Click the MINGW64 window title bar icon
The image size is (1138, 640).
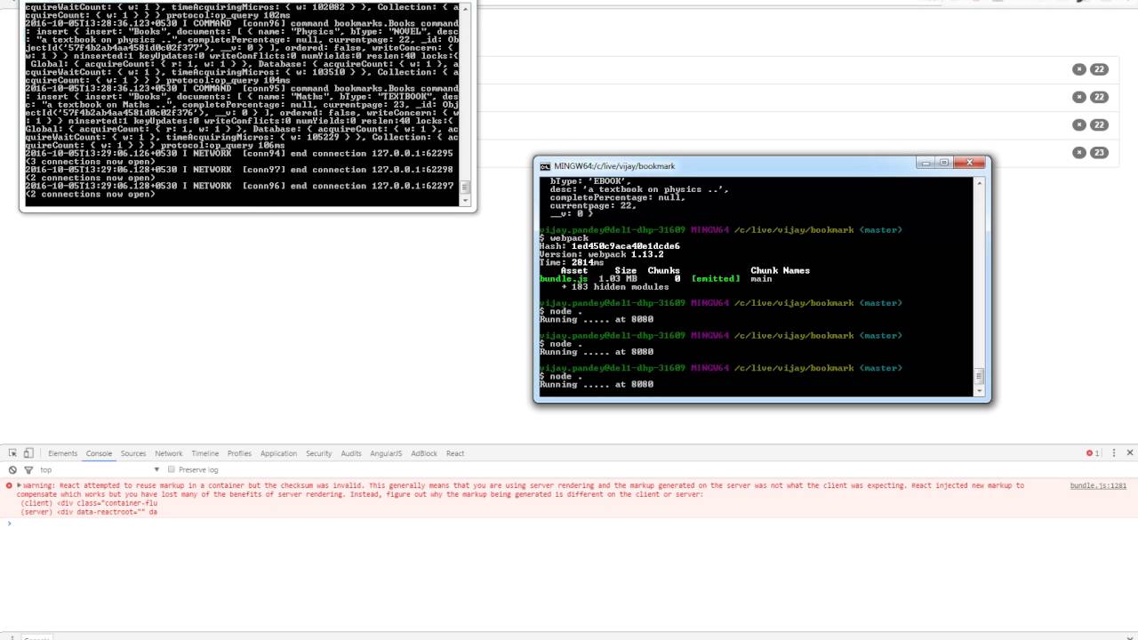[x=545, y=166]
